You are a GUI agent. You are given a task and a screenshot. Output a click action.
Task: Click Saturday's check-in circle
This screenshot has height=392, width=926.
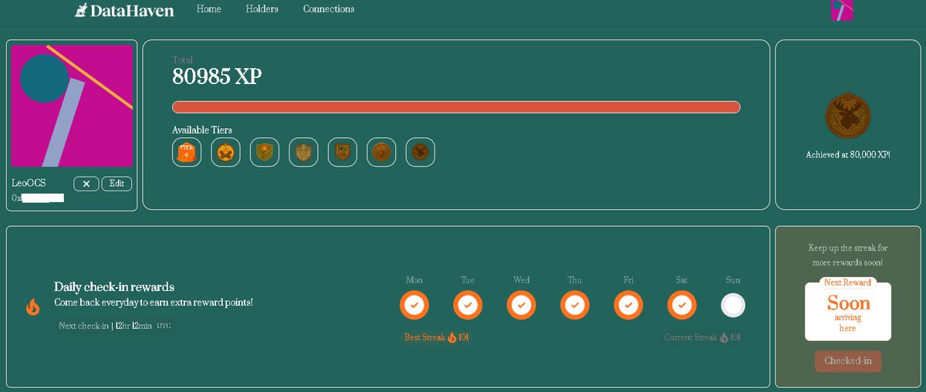pos(682,306)
